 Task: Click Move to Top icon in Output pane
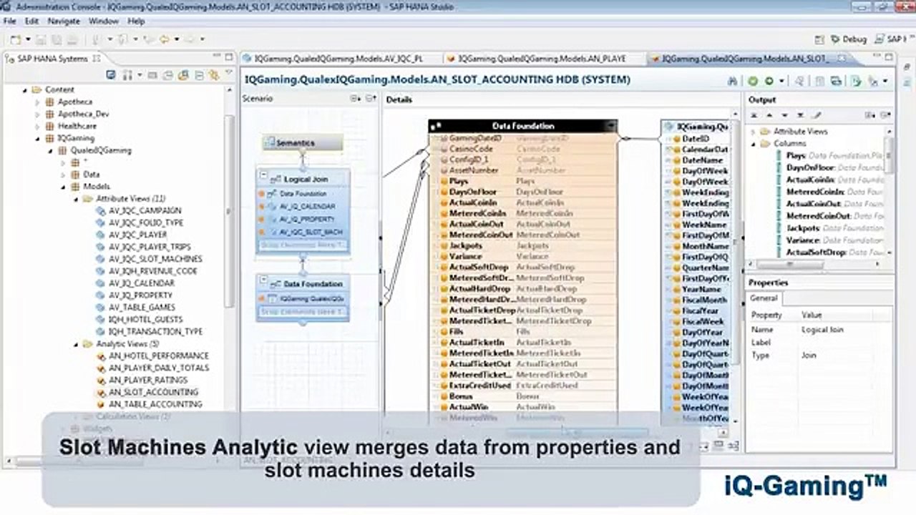(x=754, y=114)
